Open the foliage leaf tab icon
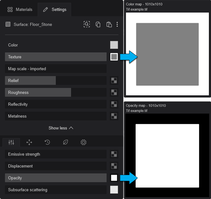The width and height of the screenshot is (211, 199). 65,142
